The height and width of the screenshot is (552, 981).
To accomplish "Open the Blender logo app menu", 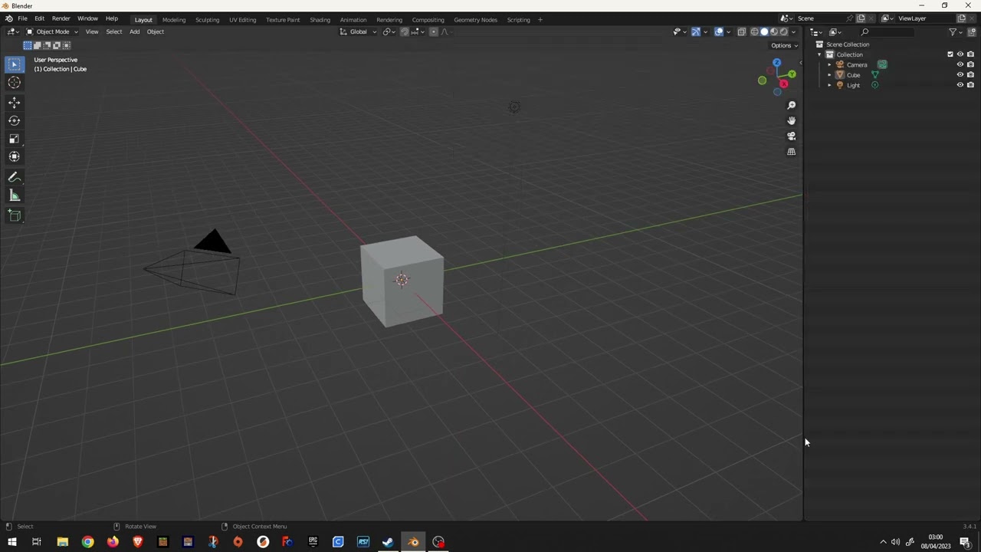I will 8,19.
